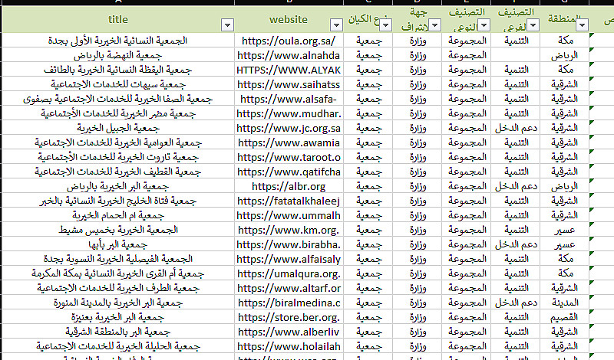Select the https://fatatalkhaleej cell
614x360 pixels.
click(289, 201)
